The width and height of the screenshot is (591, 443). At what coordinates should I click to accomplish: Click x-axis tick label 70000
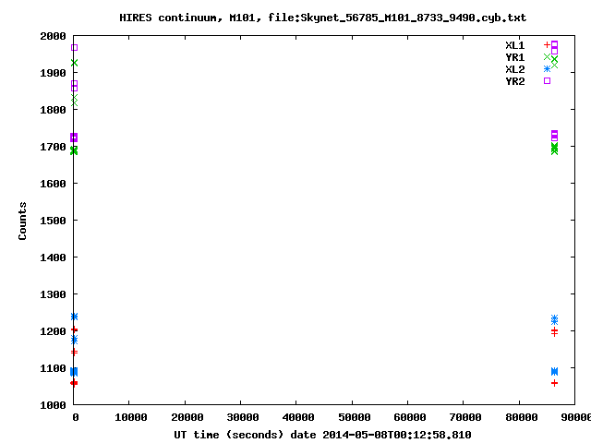tap(465, 417)
